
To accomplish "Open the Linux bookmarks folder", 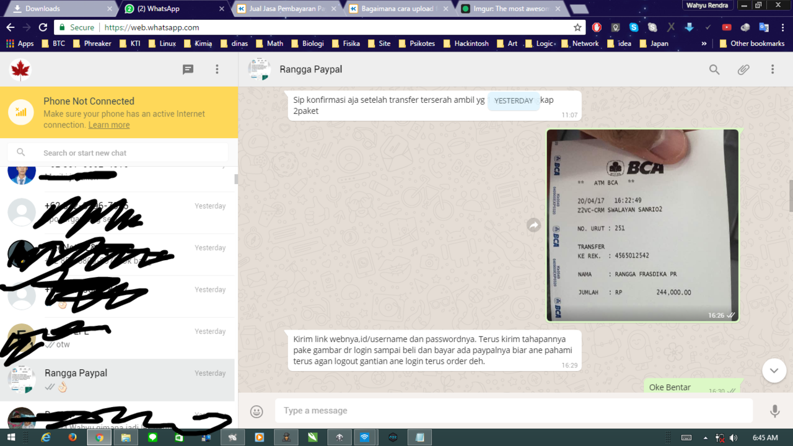I will pos(162,43).
